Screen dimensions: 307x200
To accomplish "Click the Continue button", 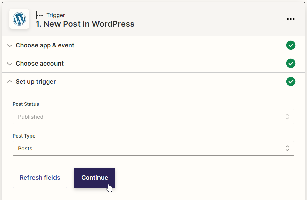I will 94,178.
